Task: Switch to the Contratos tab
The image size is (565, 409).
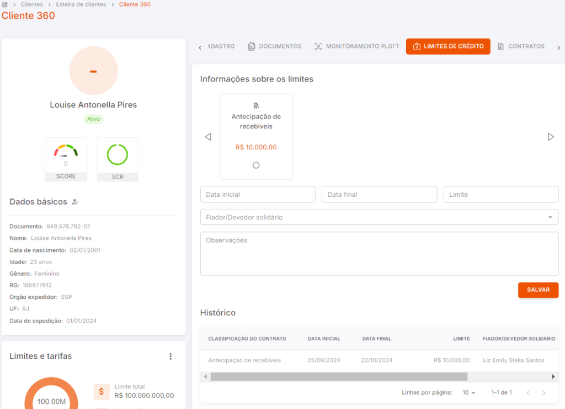Action: (521, 46)
